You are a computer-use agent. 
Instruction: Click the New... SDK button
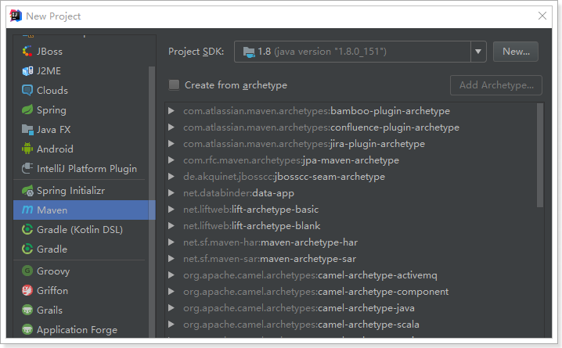point(515,52)
